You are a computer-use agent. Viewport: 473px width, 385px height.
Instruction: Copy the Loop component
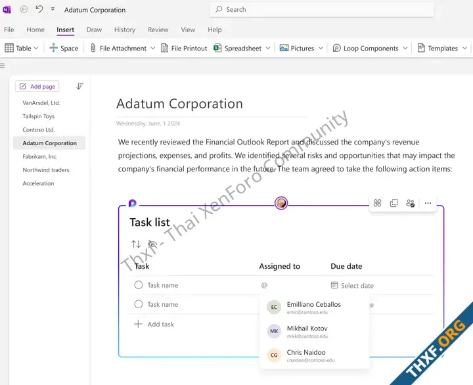[x=394, y=203]
